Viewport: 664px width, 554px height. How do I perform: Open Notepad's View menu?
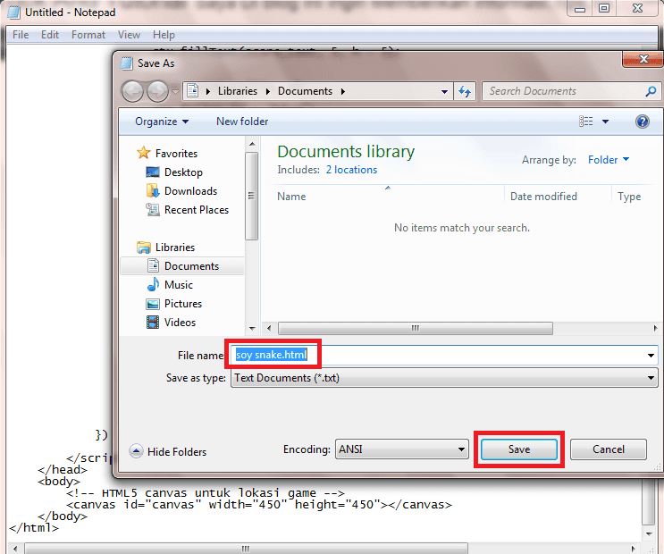pos(129,35)
